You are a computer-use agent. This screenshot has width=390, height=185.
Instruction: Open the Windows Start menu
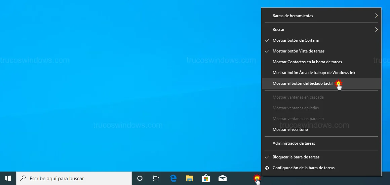pos(8,178)
